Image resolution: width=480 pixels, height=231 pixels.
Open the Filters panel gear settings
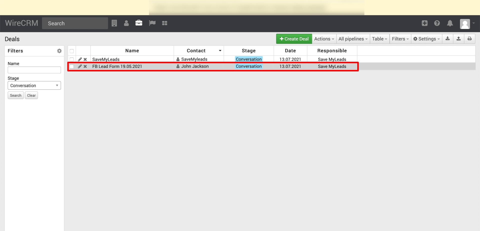pos(59,51)
